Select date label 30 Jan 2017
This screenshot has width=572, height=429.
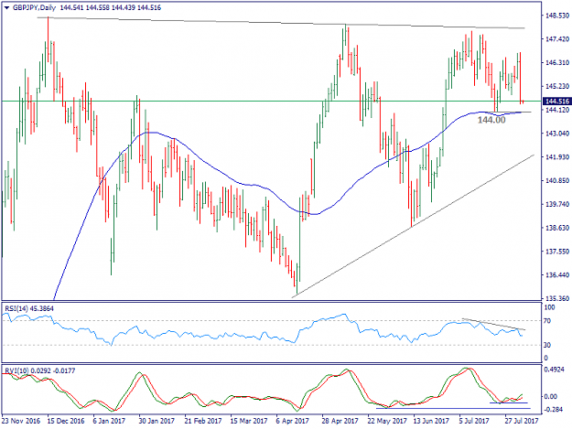click(156, 421)
